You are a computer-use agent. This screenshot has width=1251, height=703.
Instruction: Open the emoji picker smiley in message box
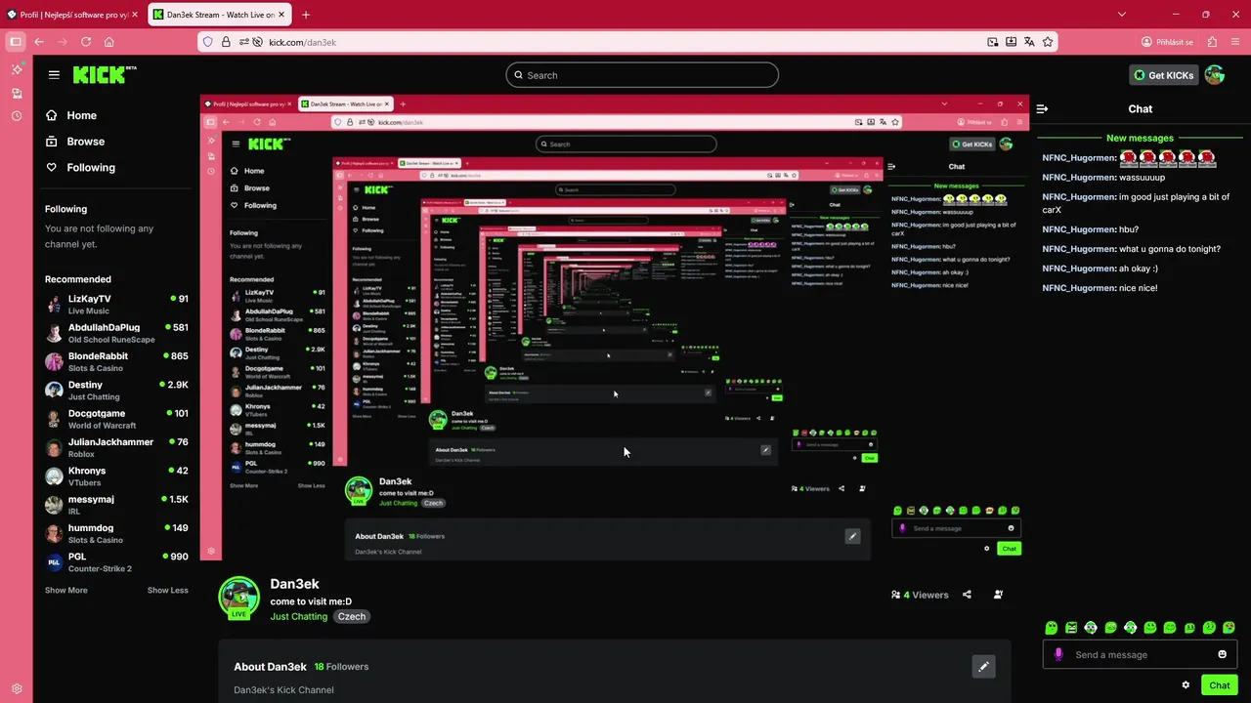[x=1222, y=654]
